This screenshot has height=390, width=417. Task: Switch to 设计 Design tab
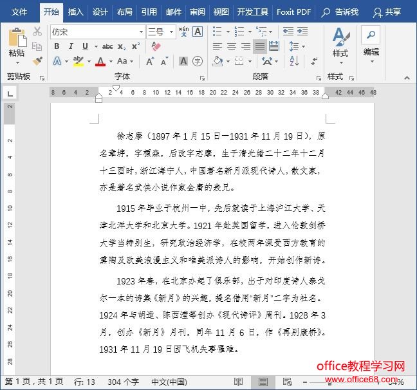[x=100, y=12]
